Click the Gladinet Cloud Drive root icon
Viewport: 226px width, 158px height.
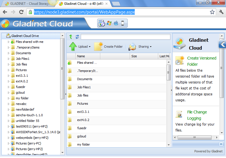(8, 36)
